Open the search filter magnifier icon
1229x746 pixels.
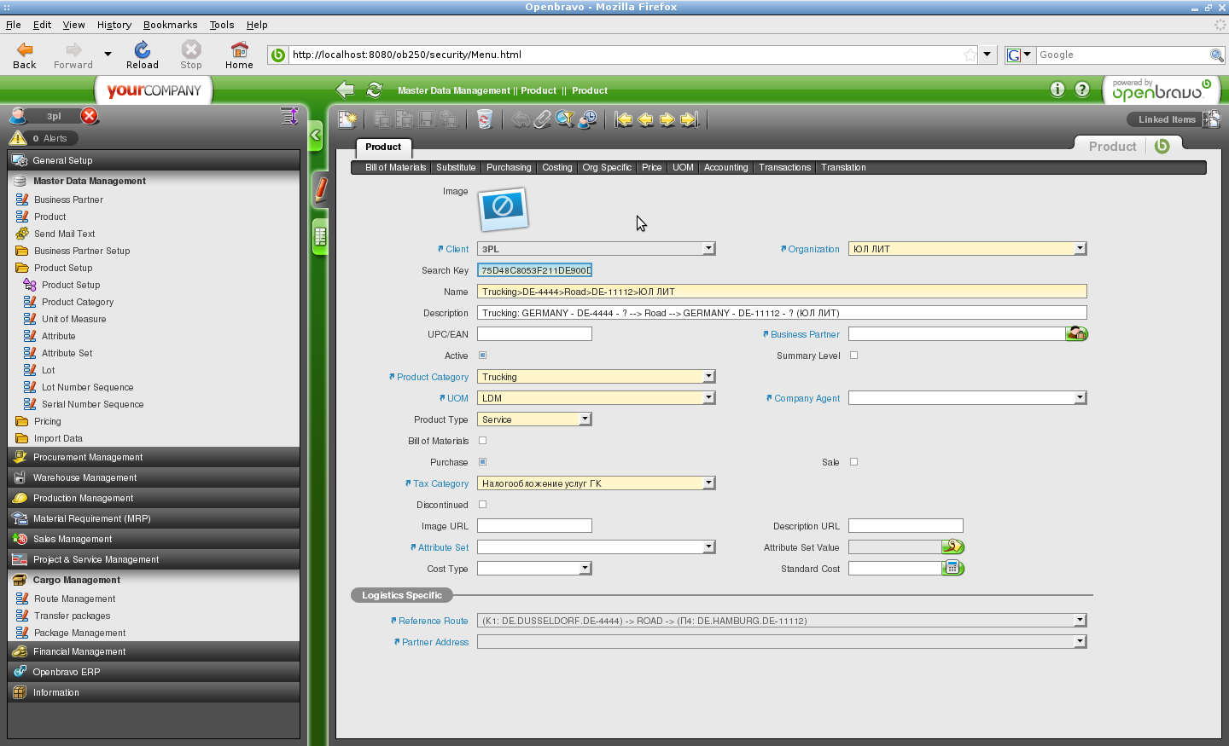[x=565, y=120]
